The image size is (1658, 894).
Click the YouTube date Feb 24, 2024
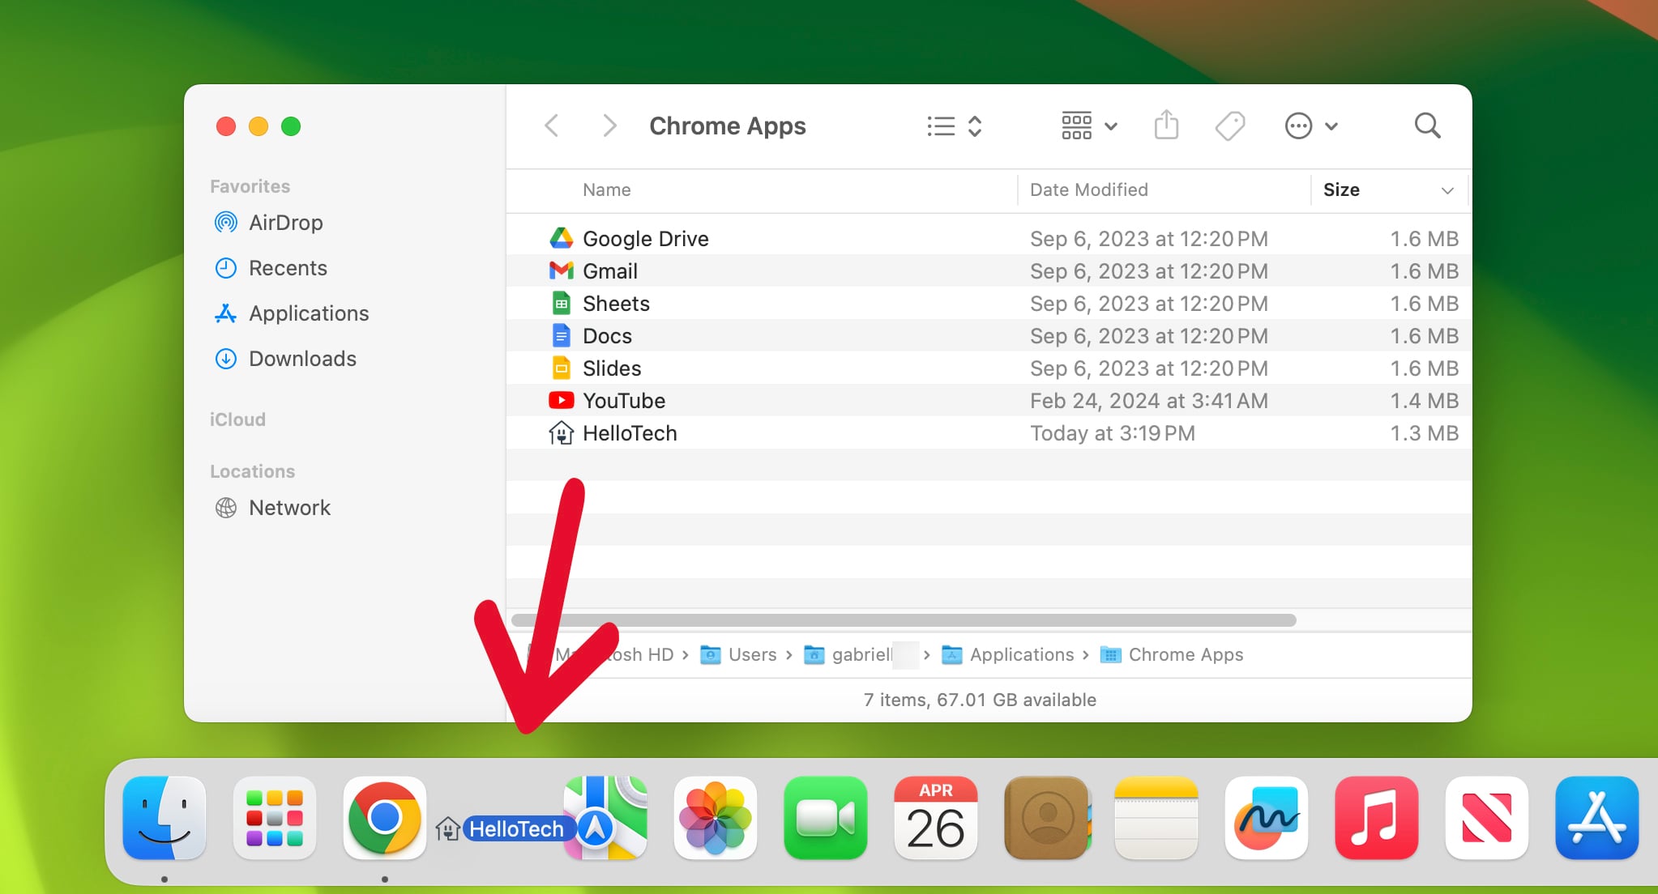[x=1148, y=401]
